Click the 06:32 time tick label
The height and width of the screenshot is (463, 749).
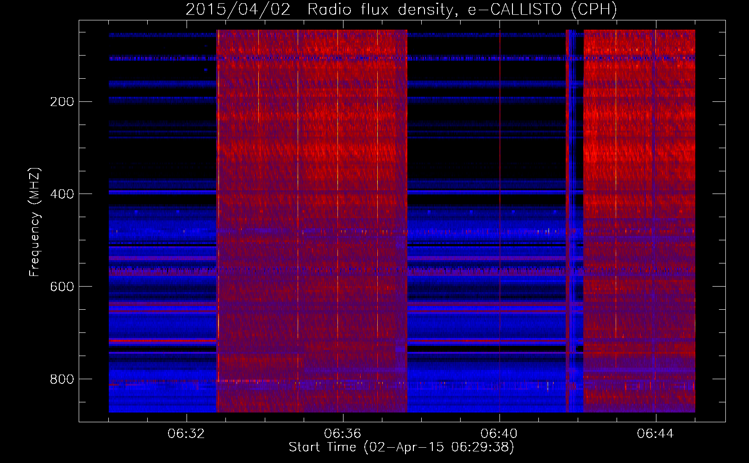coord(186,434)
